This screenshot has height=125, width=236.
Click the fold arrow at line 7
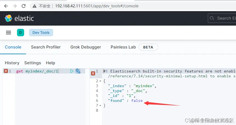point(100,105)
